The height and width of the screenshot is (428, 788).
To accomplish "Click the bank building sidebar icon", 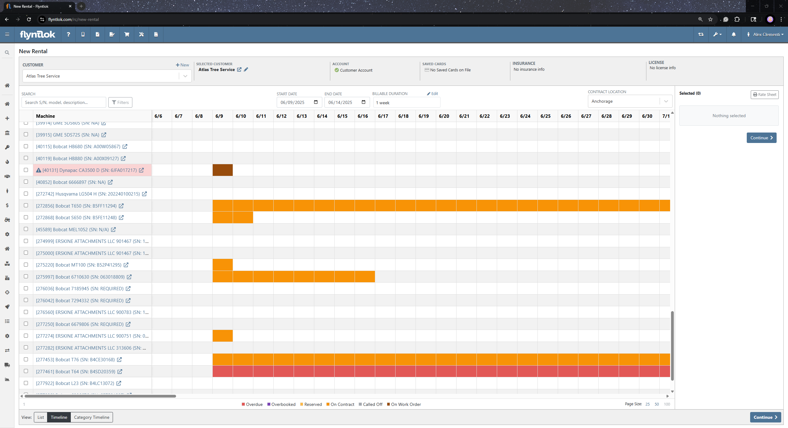I will click(x=7, y=133).
